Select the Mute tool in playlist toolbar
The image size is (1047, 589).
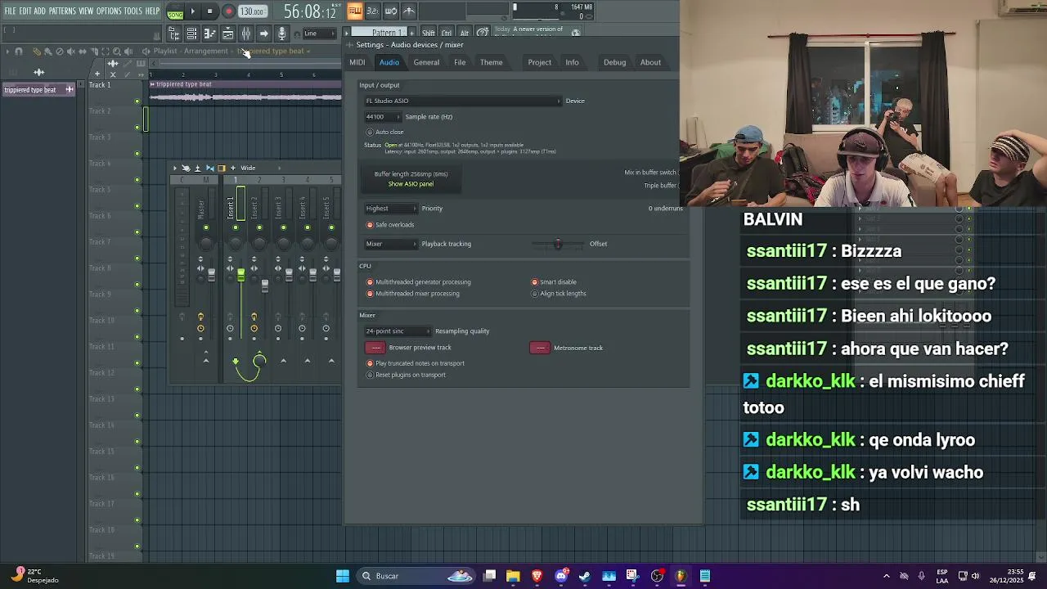pyautogui.click(x=70, y=52)
